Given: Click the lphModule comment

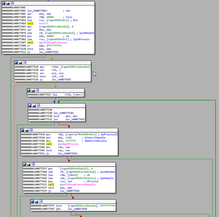Looking at the screenshot, I should click(x=107, y=178).
